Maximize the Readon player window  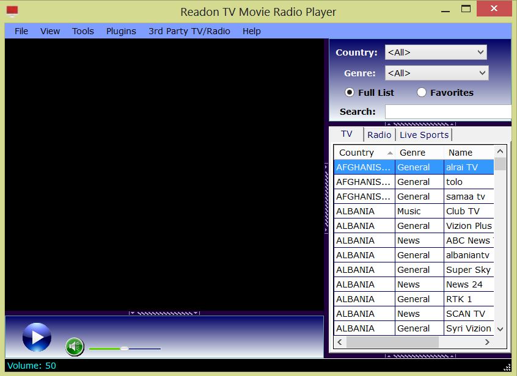point(466,9)
